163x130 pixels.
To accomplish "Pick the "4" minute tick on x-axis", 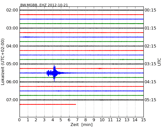I will pos(53,120).
